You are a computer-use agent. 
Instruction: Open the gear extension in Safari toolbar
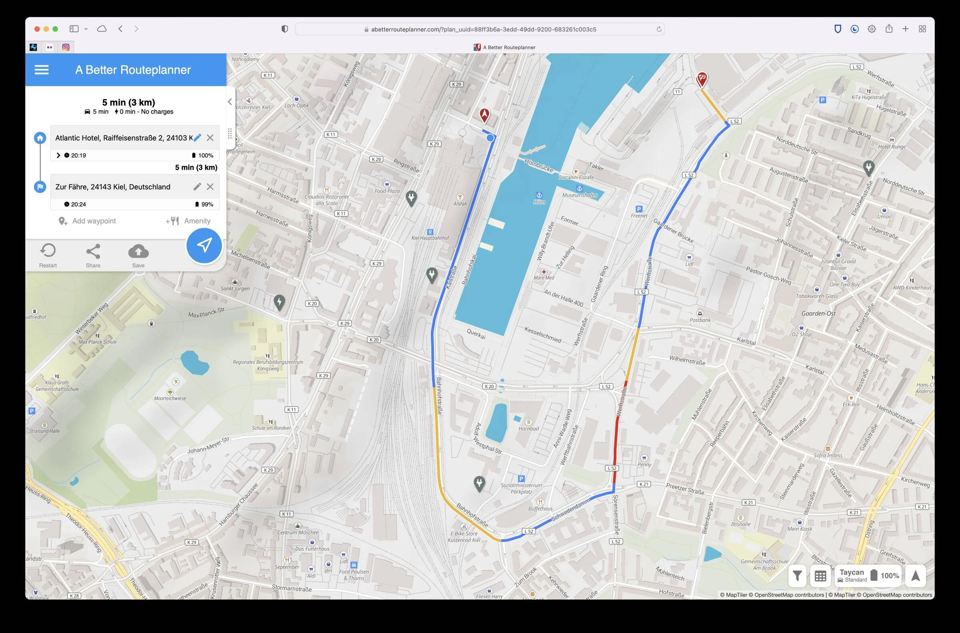(x=872, y=29)
